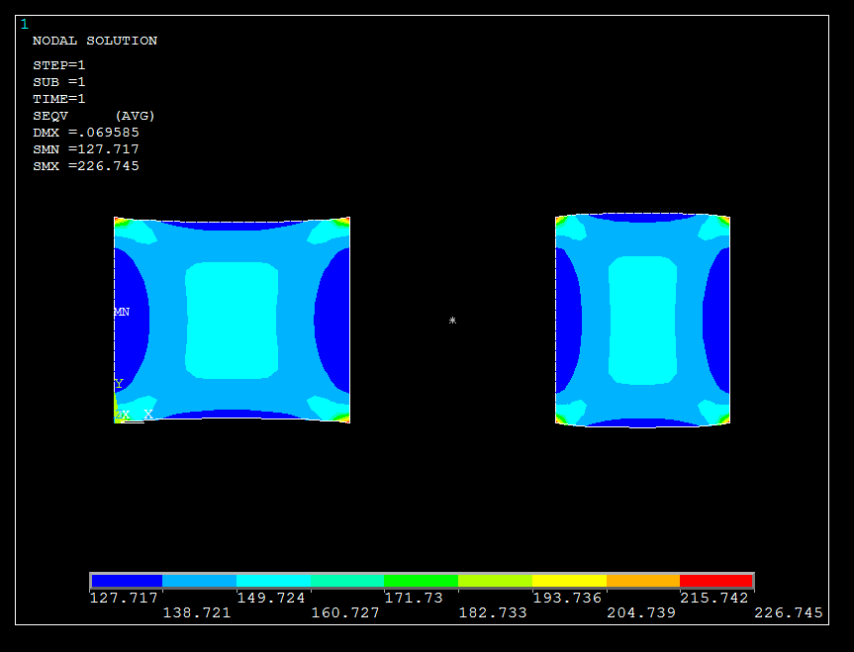
Task: Click the bright green legend color band
Action: (x=421, y=581)
